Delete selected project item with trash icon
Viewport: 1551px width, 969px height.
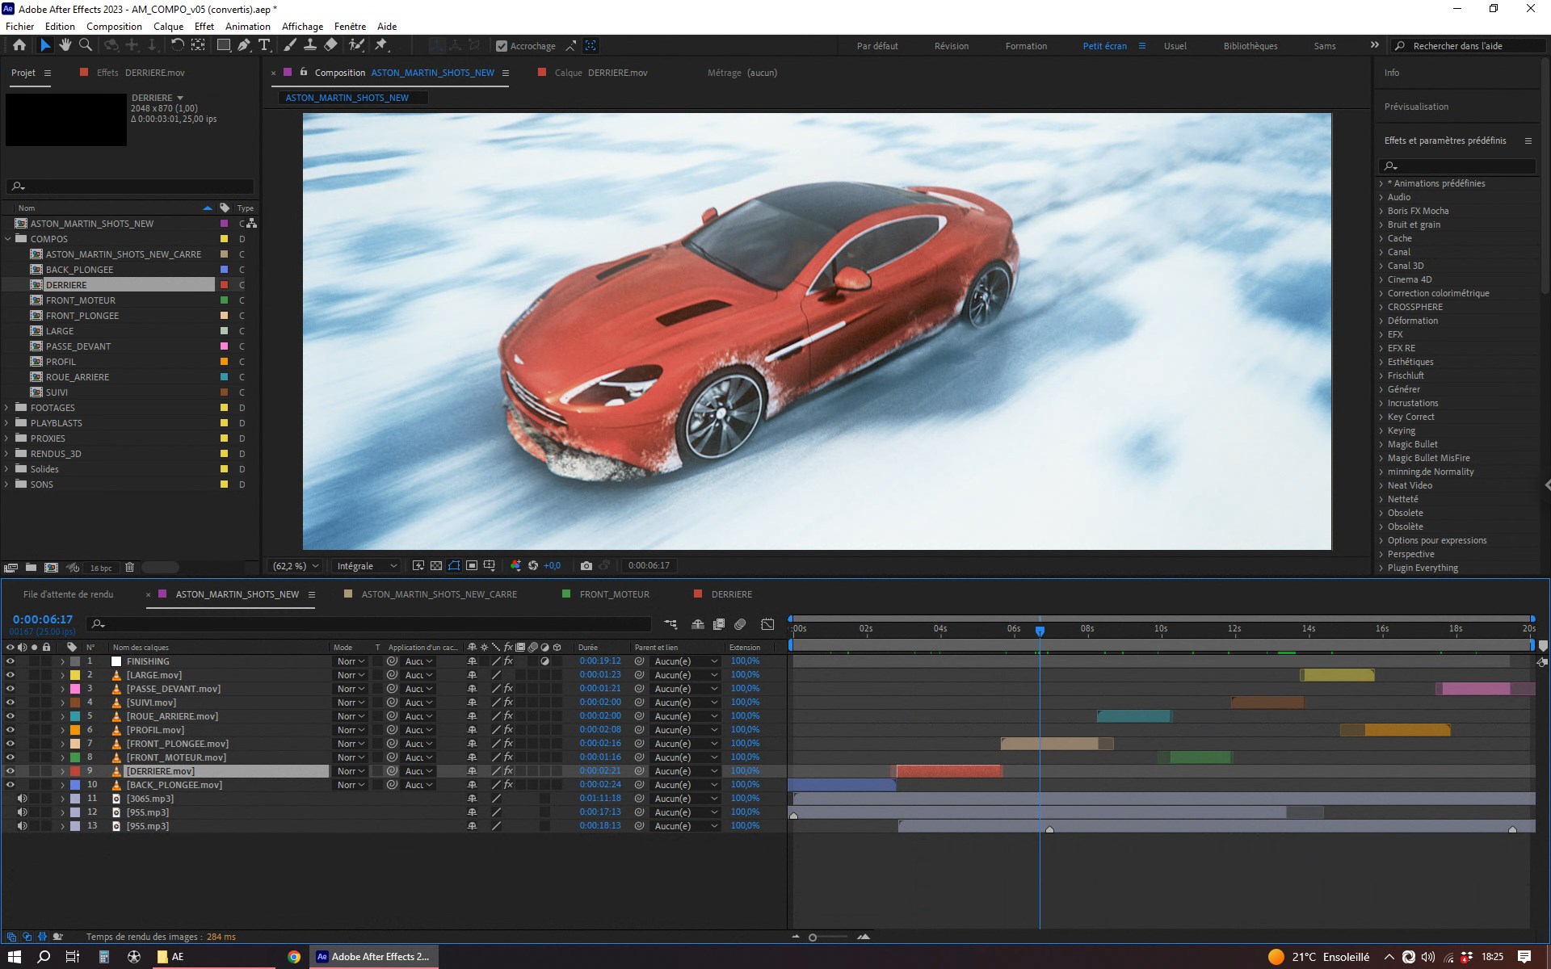click(x=129, y=568)
